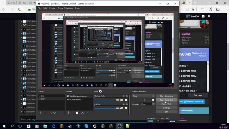
Task: Expand the arrow beside the 3 minutes ago entry
Action: (x=21, y=95)
